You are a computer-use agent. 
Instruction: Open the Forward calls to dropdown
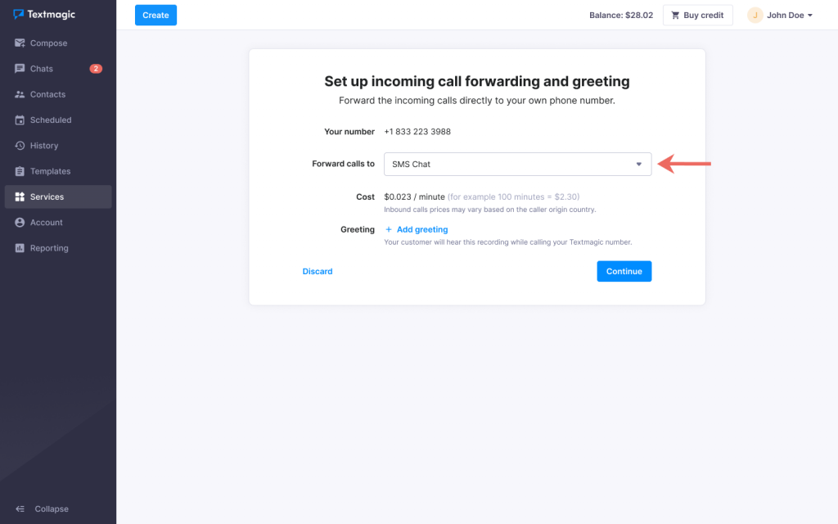coord(517,164)
